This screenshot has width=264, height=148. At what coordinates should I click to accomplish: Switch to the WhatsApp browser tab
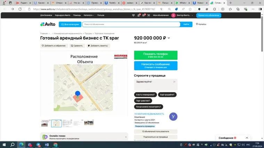pos(182,3)
